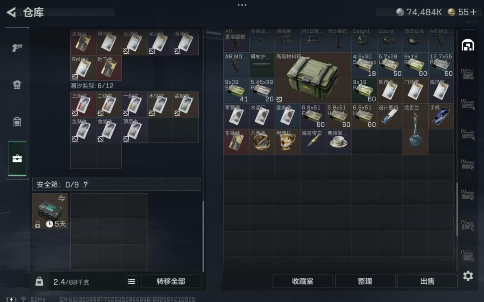Select the 食堂 key card

coord(109,130)
